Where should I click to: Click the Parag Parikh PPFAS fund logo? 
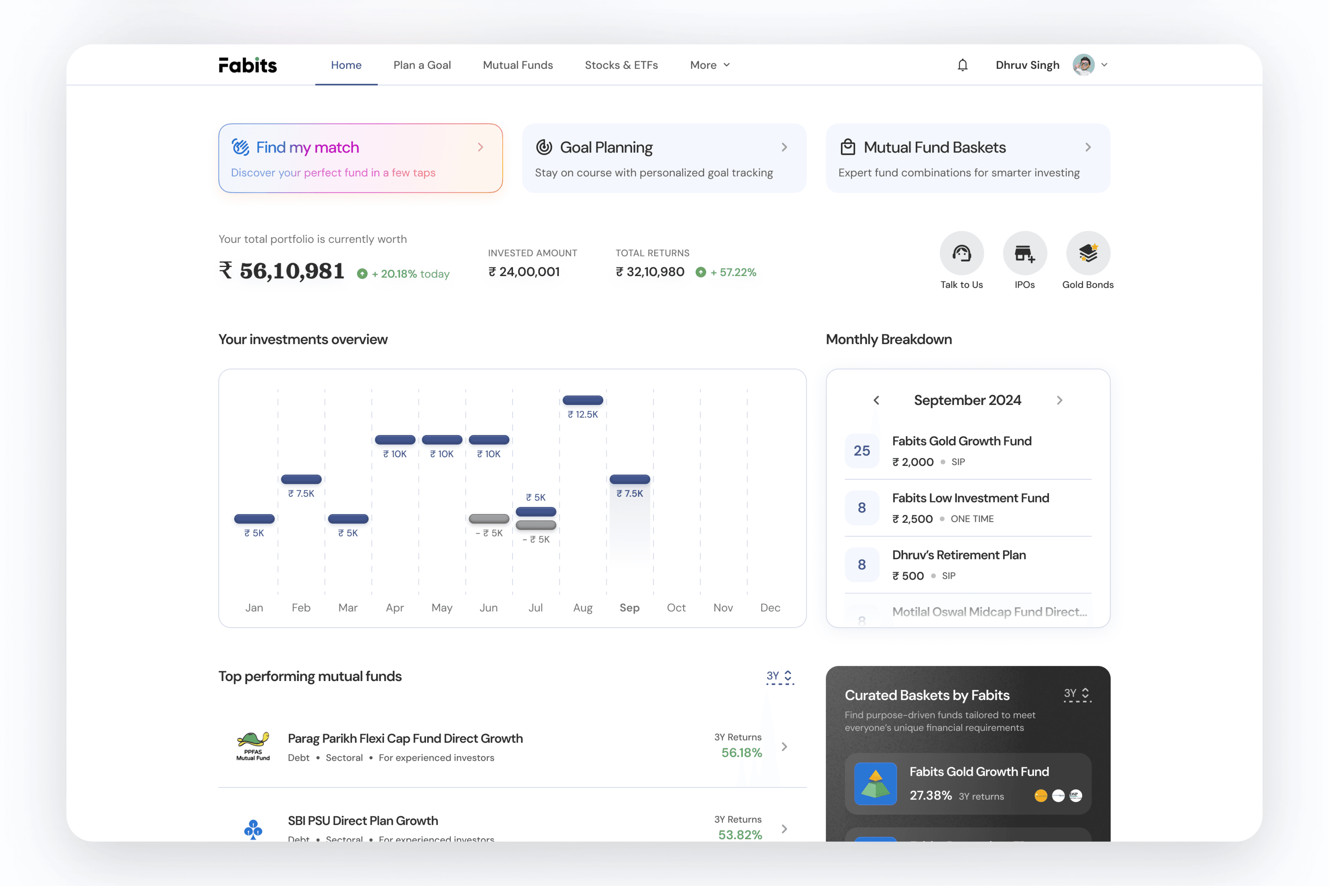pos(253,746)
